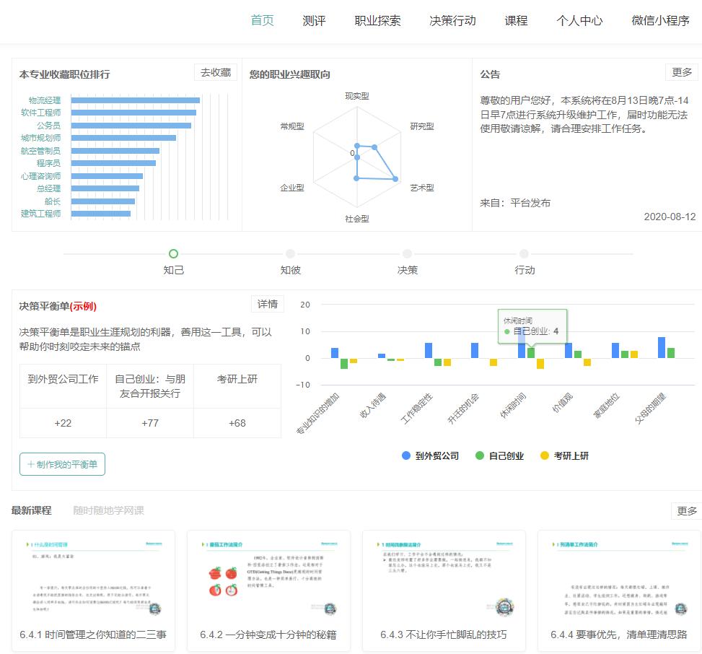702x654 pixels.
Task: Expand 详情 on the 决策平衡单 section
Action: tap(267, 304)
